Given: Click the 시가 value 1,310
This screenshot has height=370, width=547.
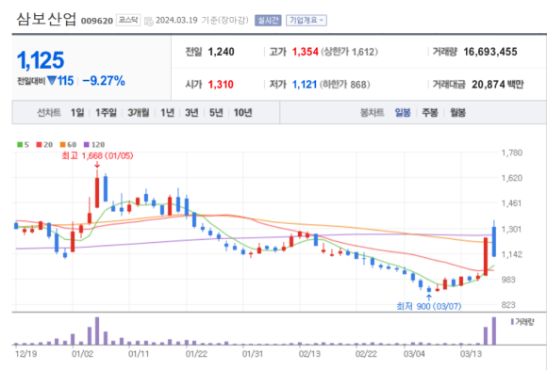Looking at the screenshot, I should pyautogui.click(x=221, y=85).
